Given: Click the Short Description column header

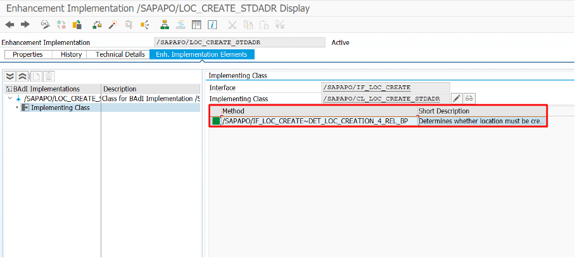Looking at the screenshot, I should pyautogui.click(x=482, y=111).
